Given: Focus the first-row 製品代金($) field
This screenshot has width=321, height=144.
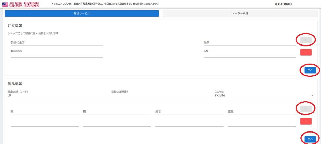Looking at the screenshot, I should (x=56, y=42).
